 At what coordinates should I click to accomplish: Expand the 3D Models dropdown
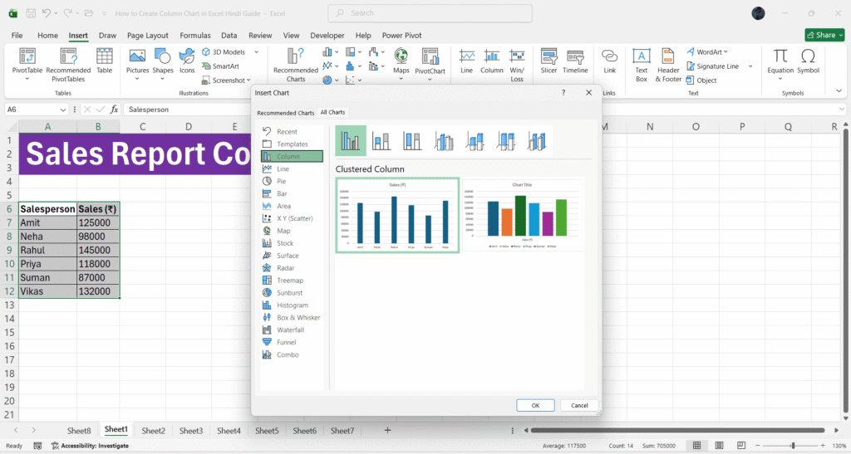pos(257,52)
